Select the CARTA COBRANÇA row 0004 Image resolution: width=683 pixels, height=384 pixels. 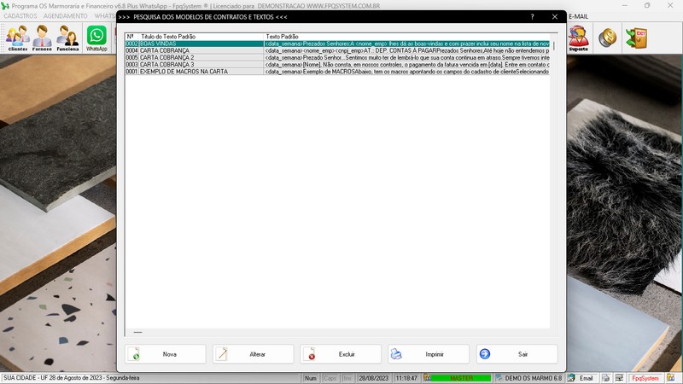(337, 50)
